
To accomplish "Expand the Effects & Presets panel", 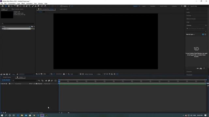I will [191, 19].
